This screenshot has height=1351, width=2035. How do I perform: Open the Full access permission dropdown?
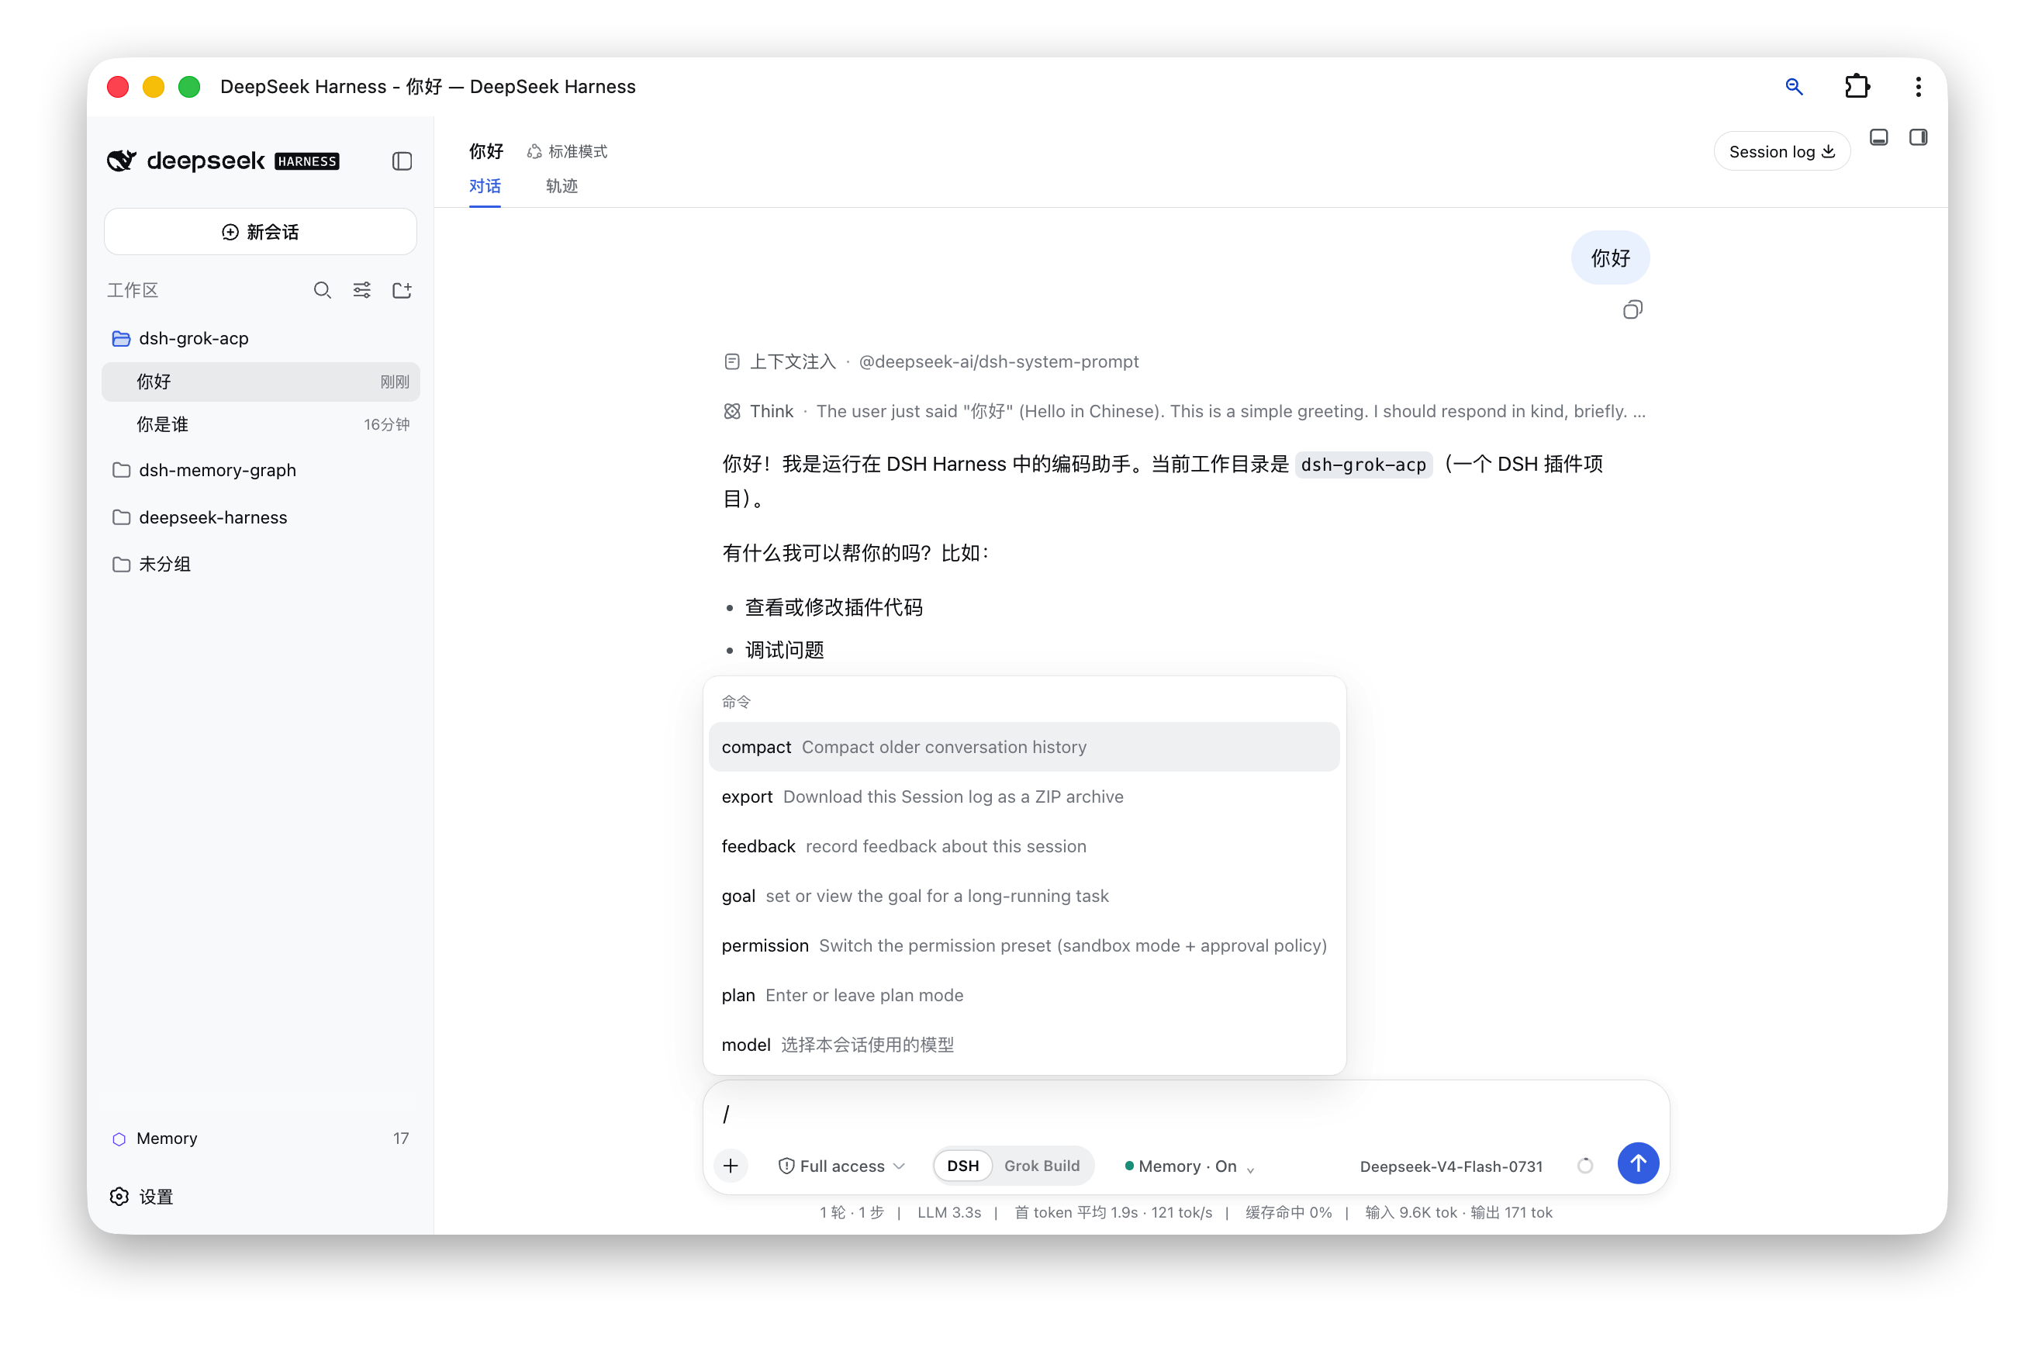pyautogui.click(x=841, y=1166)
